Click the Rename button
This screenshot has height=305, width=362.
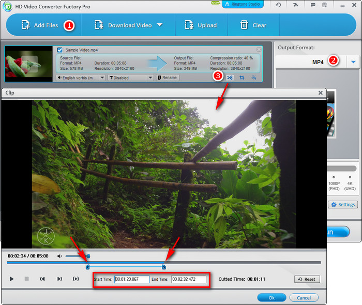coord(168,78)
